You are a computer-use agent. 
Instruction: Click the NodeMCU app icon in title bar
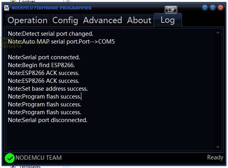7,8
